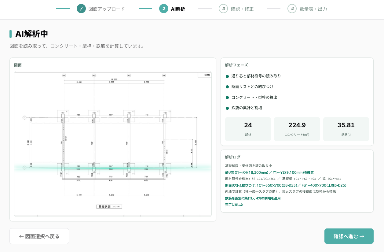The width and height of the screenshot is (384, 252).
Task: Click the 鉄筋の集計と割増 phase bullet
Action: [x=227, y=108]
